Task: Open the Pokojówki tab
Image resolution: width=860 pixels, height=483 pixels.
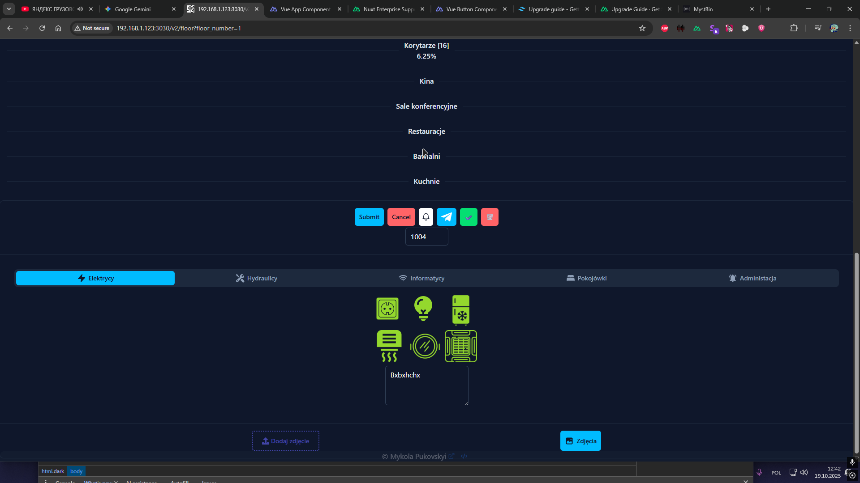Action: point(586,278)
